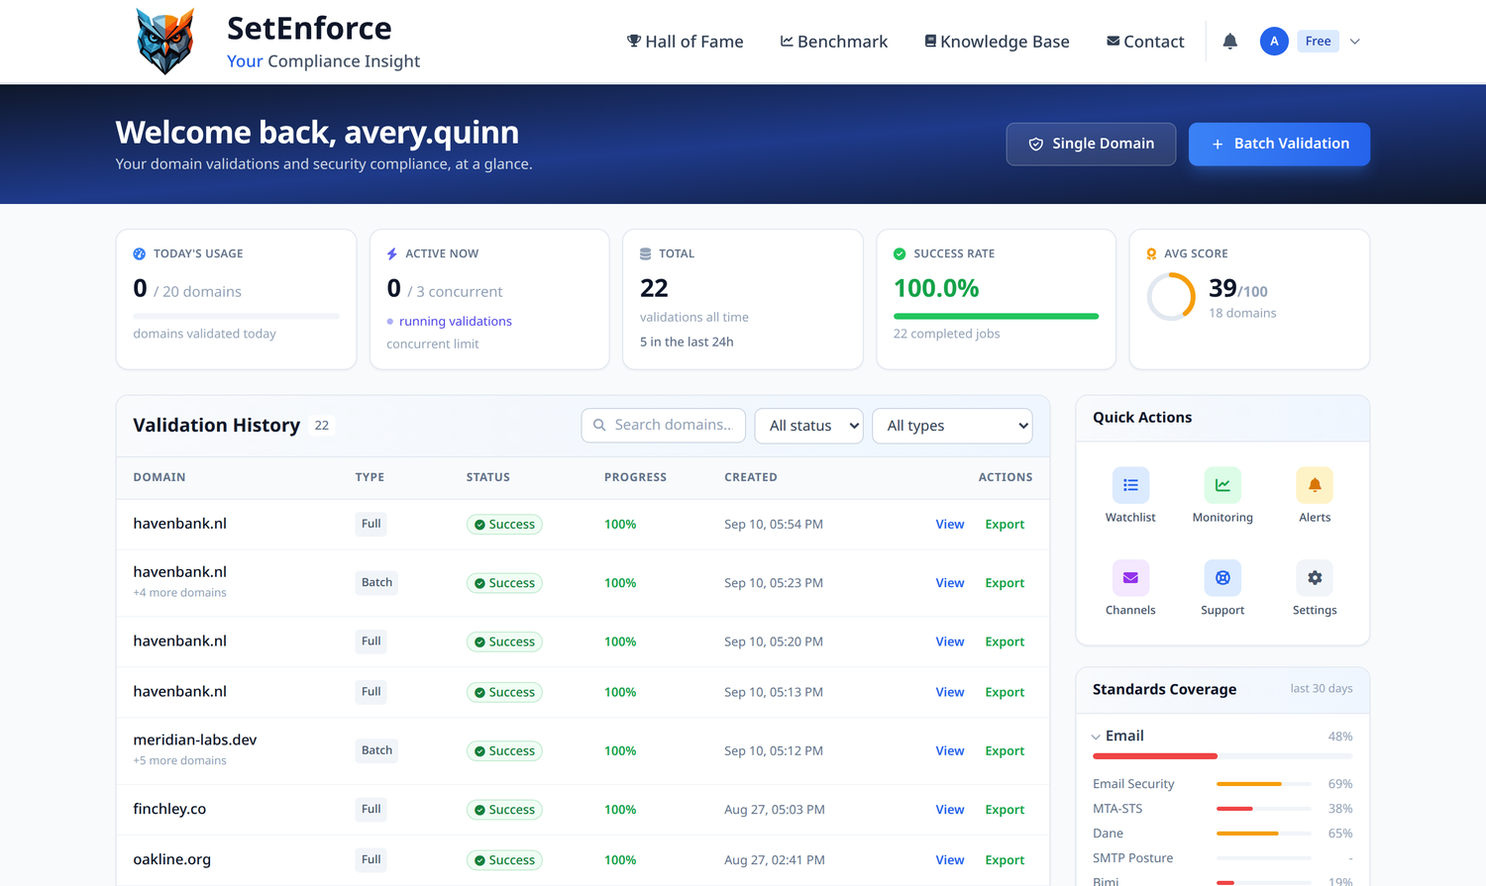Click the Success Rate progress bar
Image resolution: width=1486 pixels, height=886 pixels.
coord(996,317)
